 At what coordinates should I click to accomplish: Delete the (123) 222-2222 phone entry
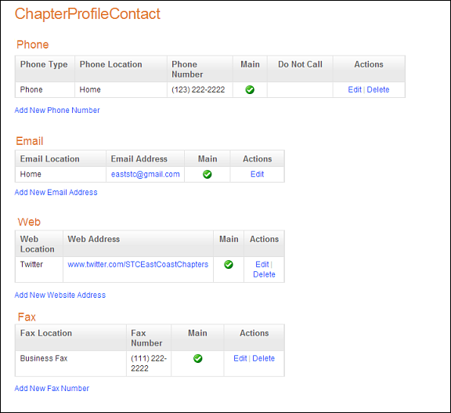coord(378,89)
